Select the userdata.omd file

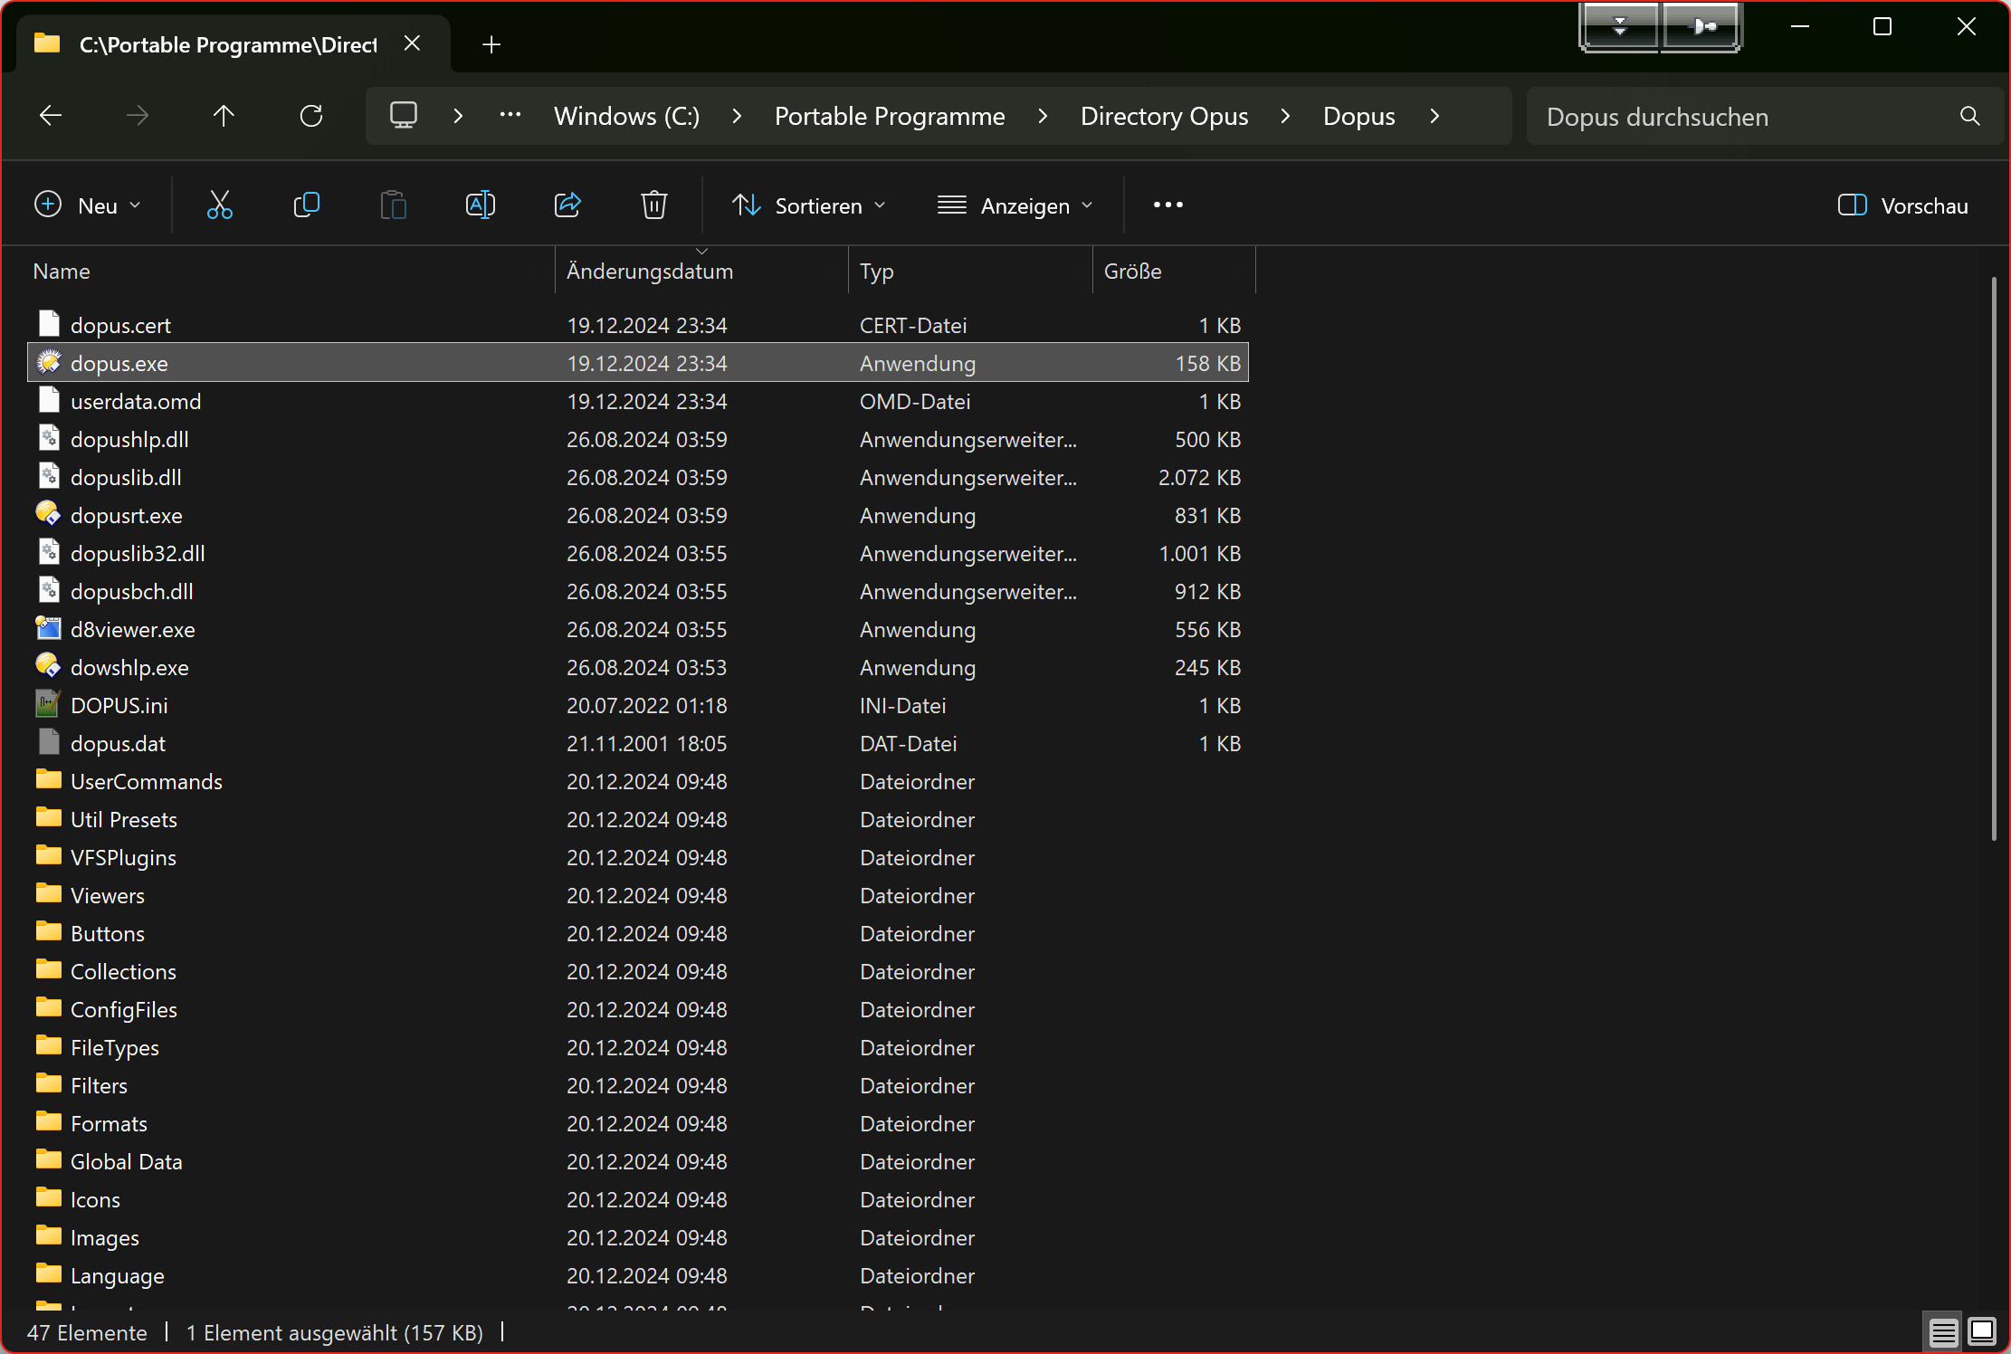point(638,401)
